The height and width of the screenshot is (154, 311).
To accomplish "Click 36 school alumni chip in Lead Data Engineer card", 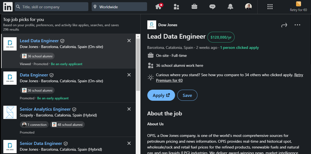I will tap(37, 56).
